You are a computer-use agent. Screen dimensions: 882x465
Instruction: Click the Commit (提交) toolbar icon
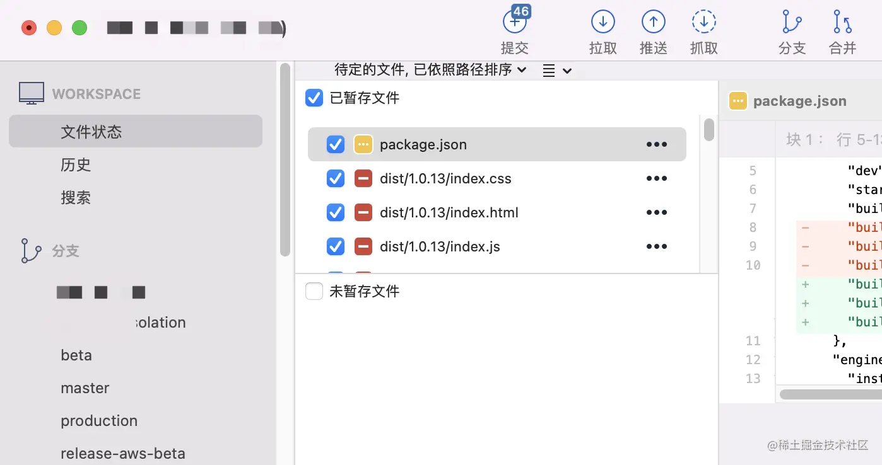[x=515, y=22]
